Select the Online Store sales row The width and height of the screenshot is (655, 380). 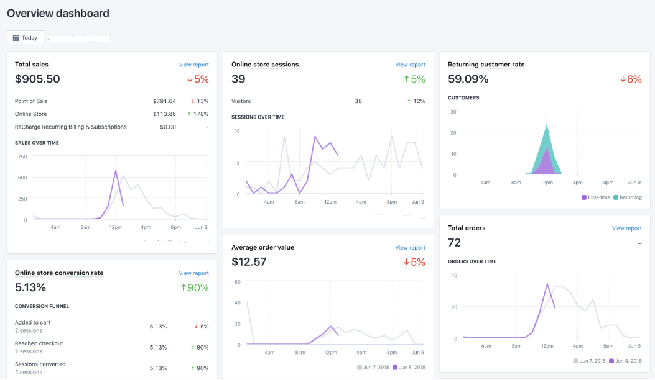(112, 114)
